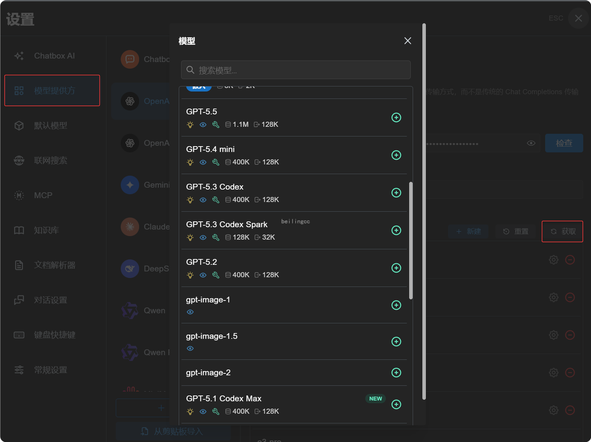Click the "32K" output value on Codex Spark

point(268,237)
